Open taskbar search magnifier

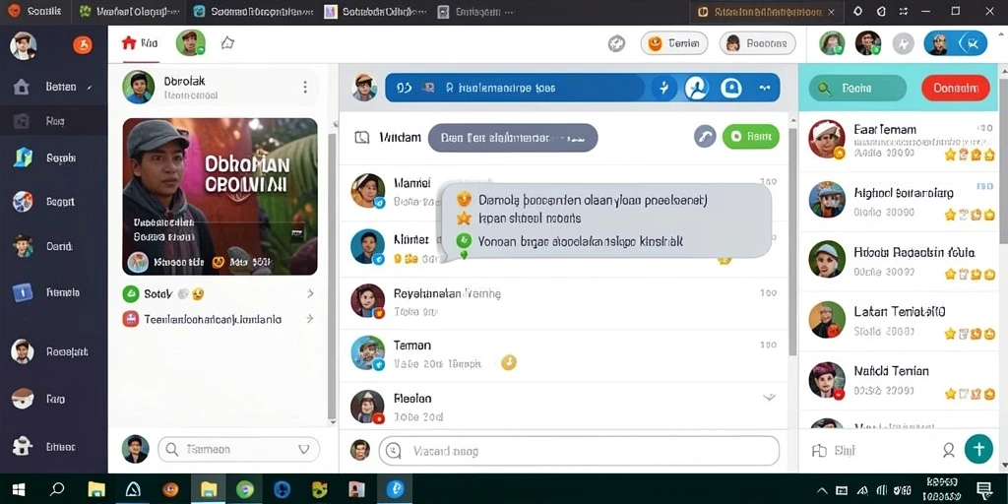coord(57,490)
